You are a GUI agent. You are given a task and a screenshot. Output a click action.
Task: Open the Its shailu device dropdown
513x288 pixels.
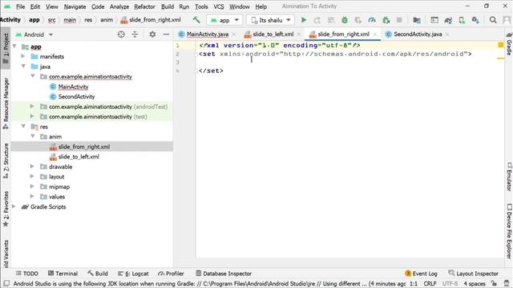click(x=270, y=20)
